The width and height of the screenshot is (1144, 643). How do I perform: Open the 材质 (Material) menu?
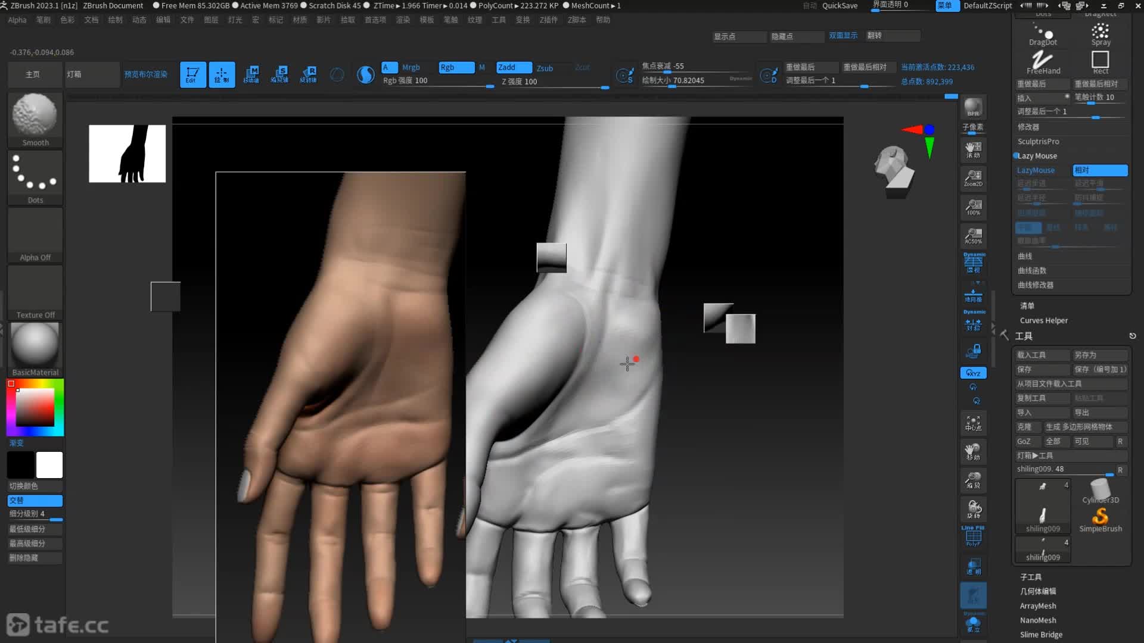coord(300,20)
